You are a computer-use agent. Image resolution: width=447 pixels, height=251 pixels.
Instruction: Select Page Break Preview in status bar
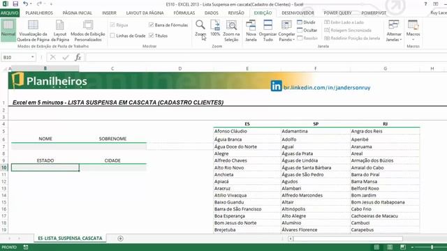[x=403, y=247]
